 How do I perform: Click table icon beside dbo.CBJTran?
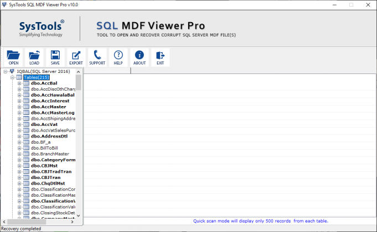coord(26,177)
